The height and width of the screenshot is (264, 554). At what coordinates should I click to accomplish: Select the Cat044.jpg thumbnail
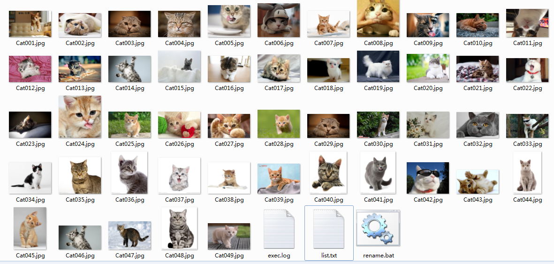pyautogui.click(x=527, y=173)
